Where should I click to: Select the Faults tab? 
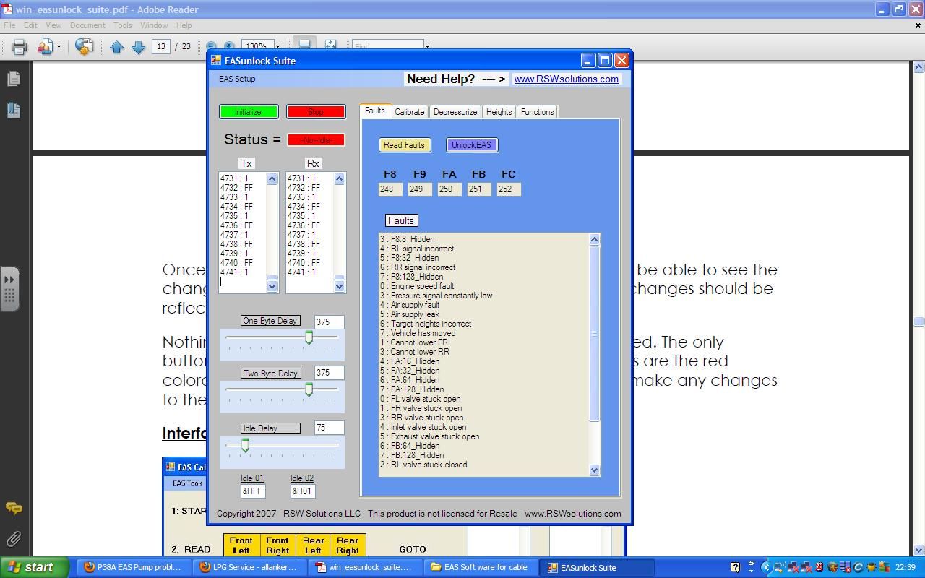374,111
